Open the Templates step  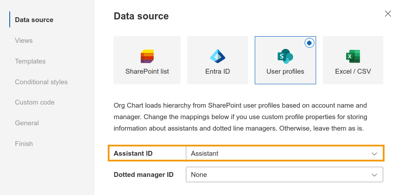30,61
